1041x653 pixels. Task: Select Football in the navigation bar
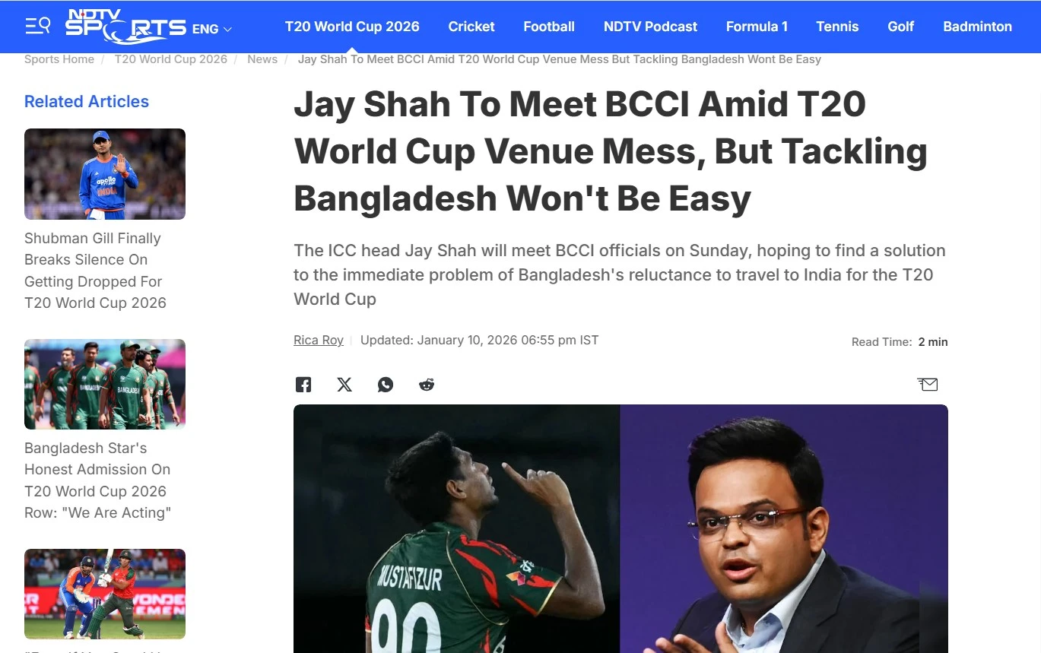click(549, 27)
